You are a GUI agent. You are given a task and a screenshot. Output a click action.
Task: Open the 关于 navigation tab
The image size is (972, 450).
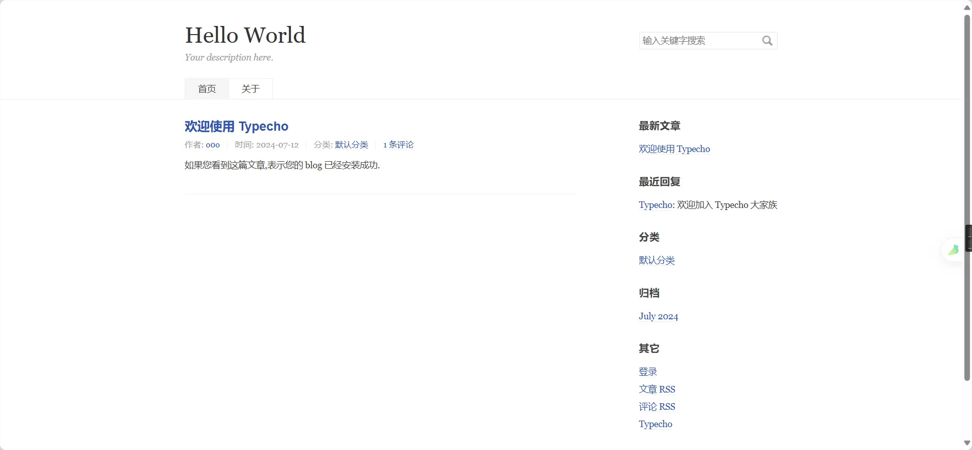pyautogui.click(x=250, y=89)
